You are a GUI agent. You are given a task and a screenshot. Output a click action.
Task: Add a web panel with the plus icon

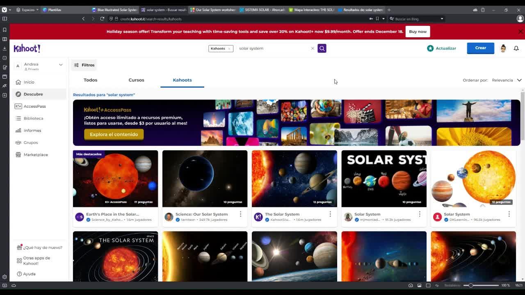tap(5, 95)
